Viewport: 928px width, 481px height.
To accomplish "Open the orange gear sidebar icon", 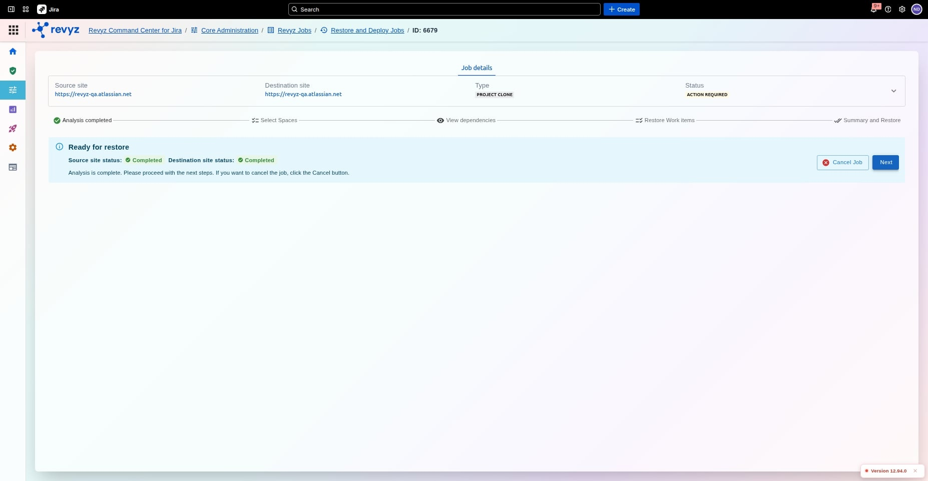I will pyautogui.click(x=13, y=148).
